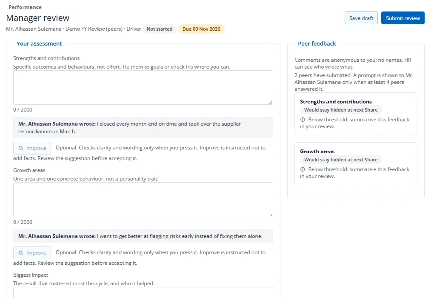This screenshot has width=434, height=298.
Task: Click resize handle of Growth areas text area
Action: [271, 215]
